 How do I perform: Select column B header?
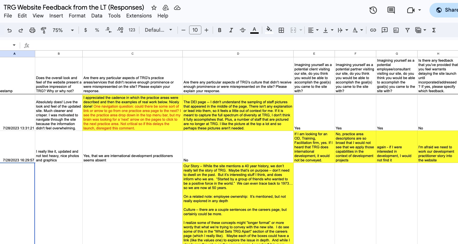point(59,54)
